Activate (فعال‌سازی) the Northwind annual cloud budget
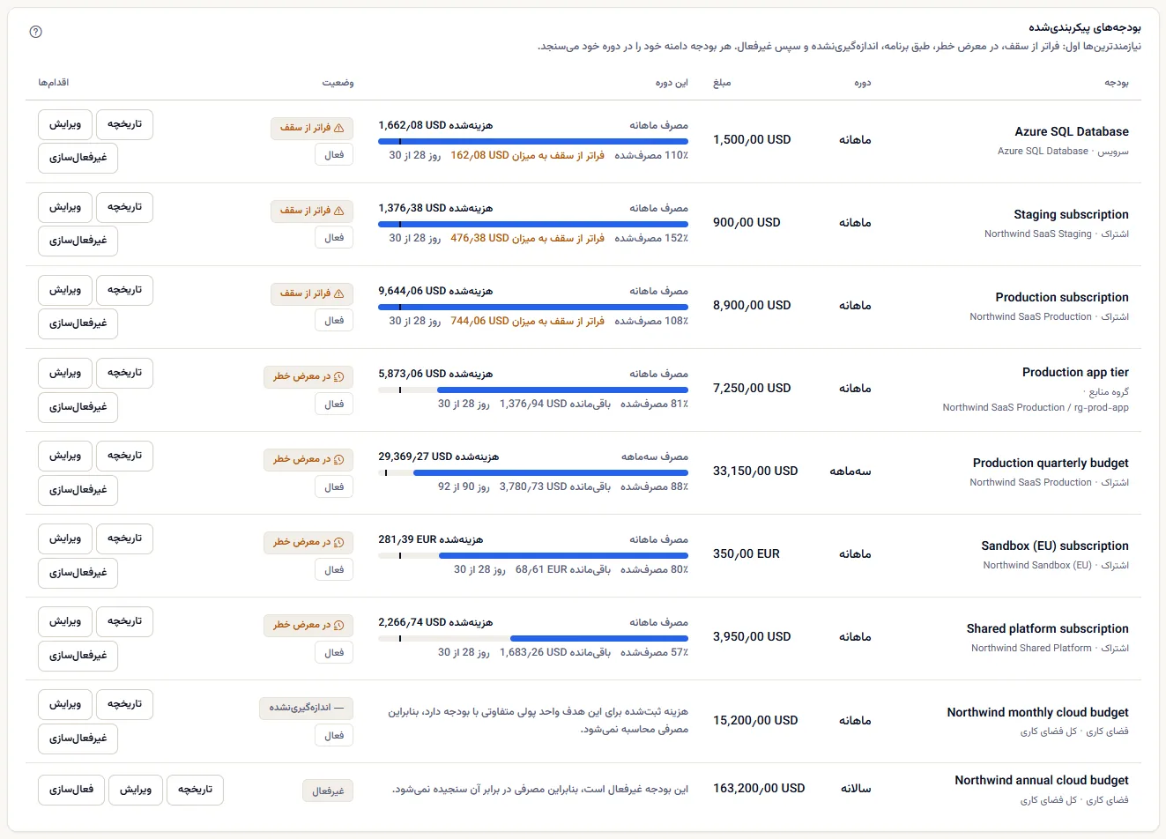1166x839 pixels. 71,790
